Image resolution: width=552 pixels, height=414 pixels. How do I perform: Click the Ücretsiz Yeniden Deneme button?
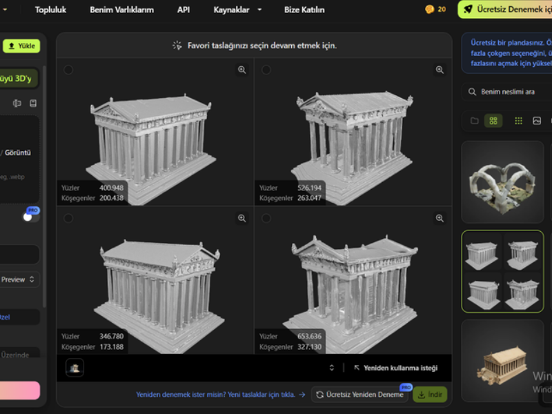tap(359, 395)
